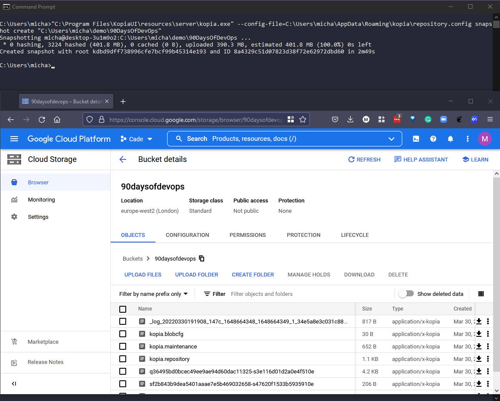The image size is (500, 401).
Task: Expand Filter by name prefix only dropdown
Action: click(x=154, y=294)
